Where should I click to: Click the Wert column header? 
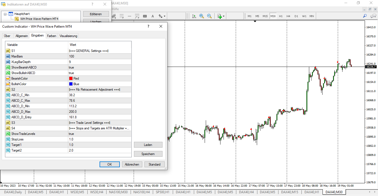100,45
